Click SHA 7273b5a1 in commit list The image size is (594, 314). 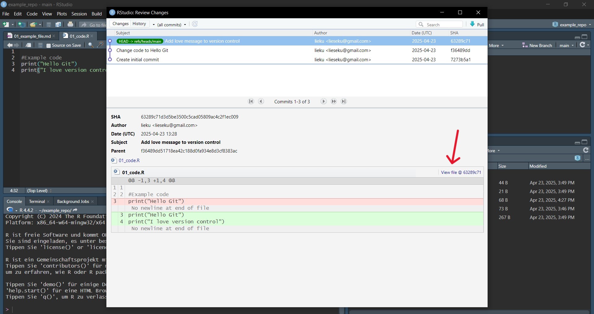pyautogui.click(x=460, y=59)
